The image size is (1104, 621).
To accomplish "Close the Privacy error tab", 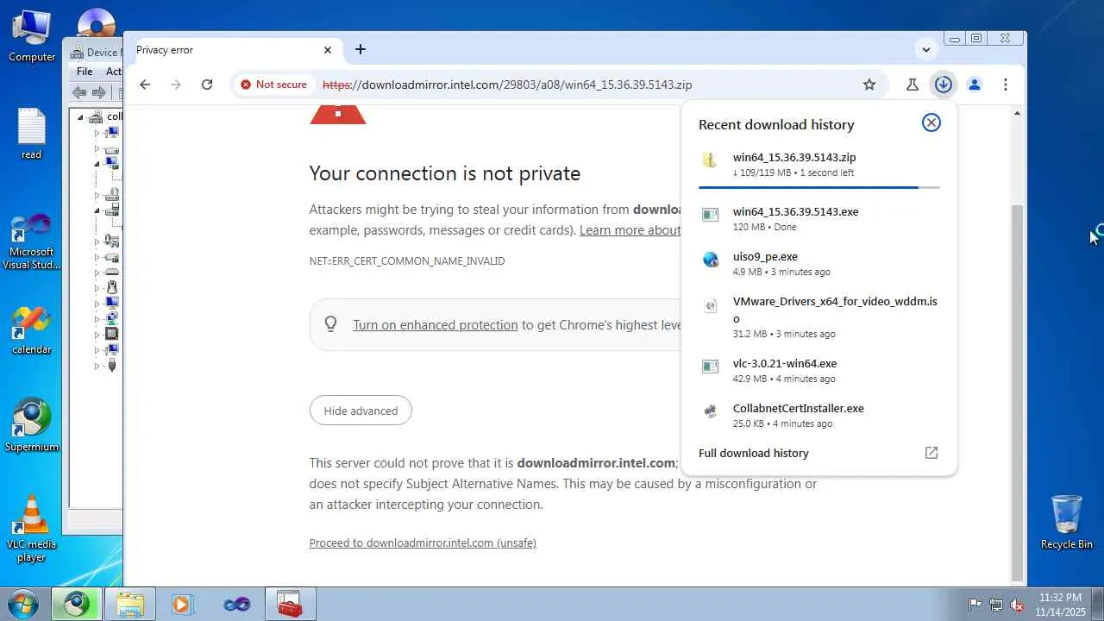I will click(328, 50).
